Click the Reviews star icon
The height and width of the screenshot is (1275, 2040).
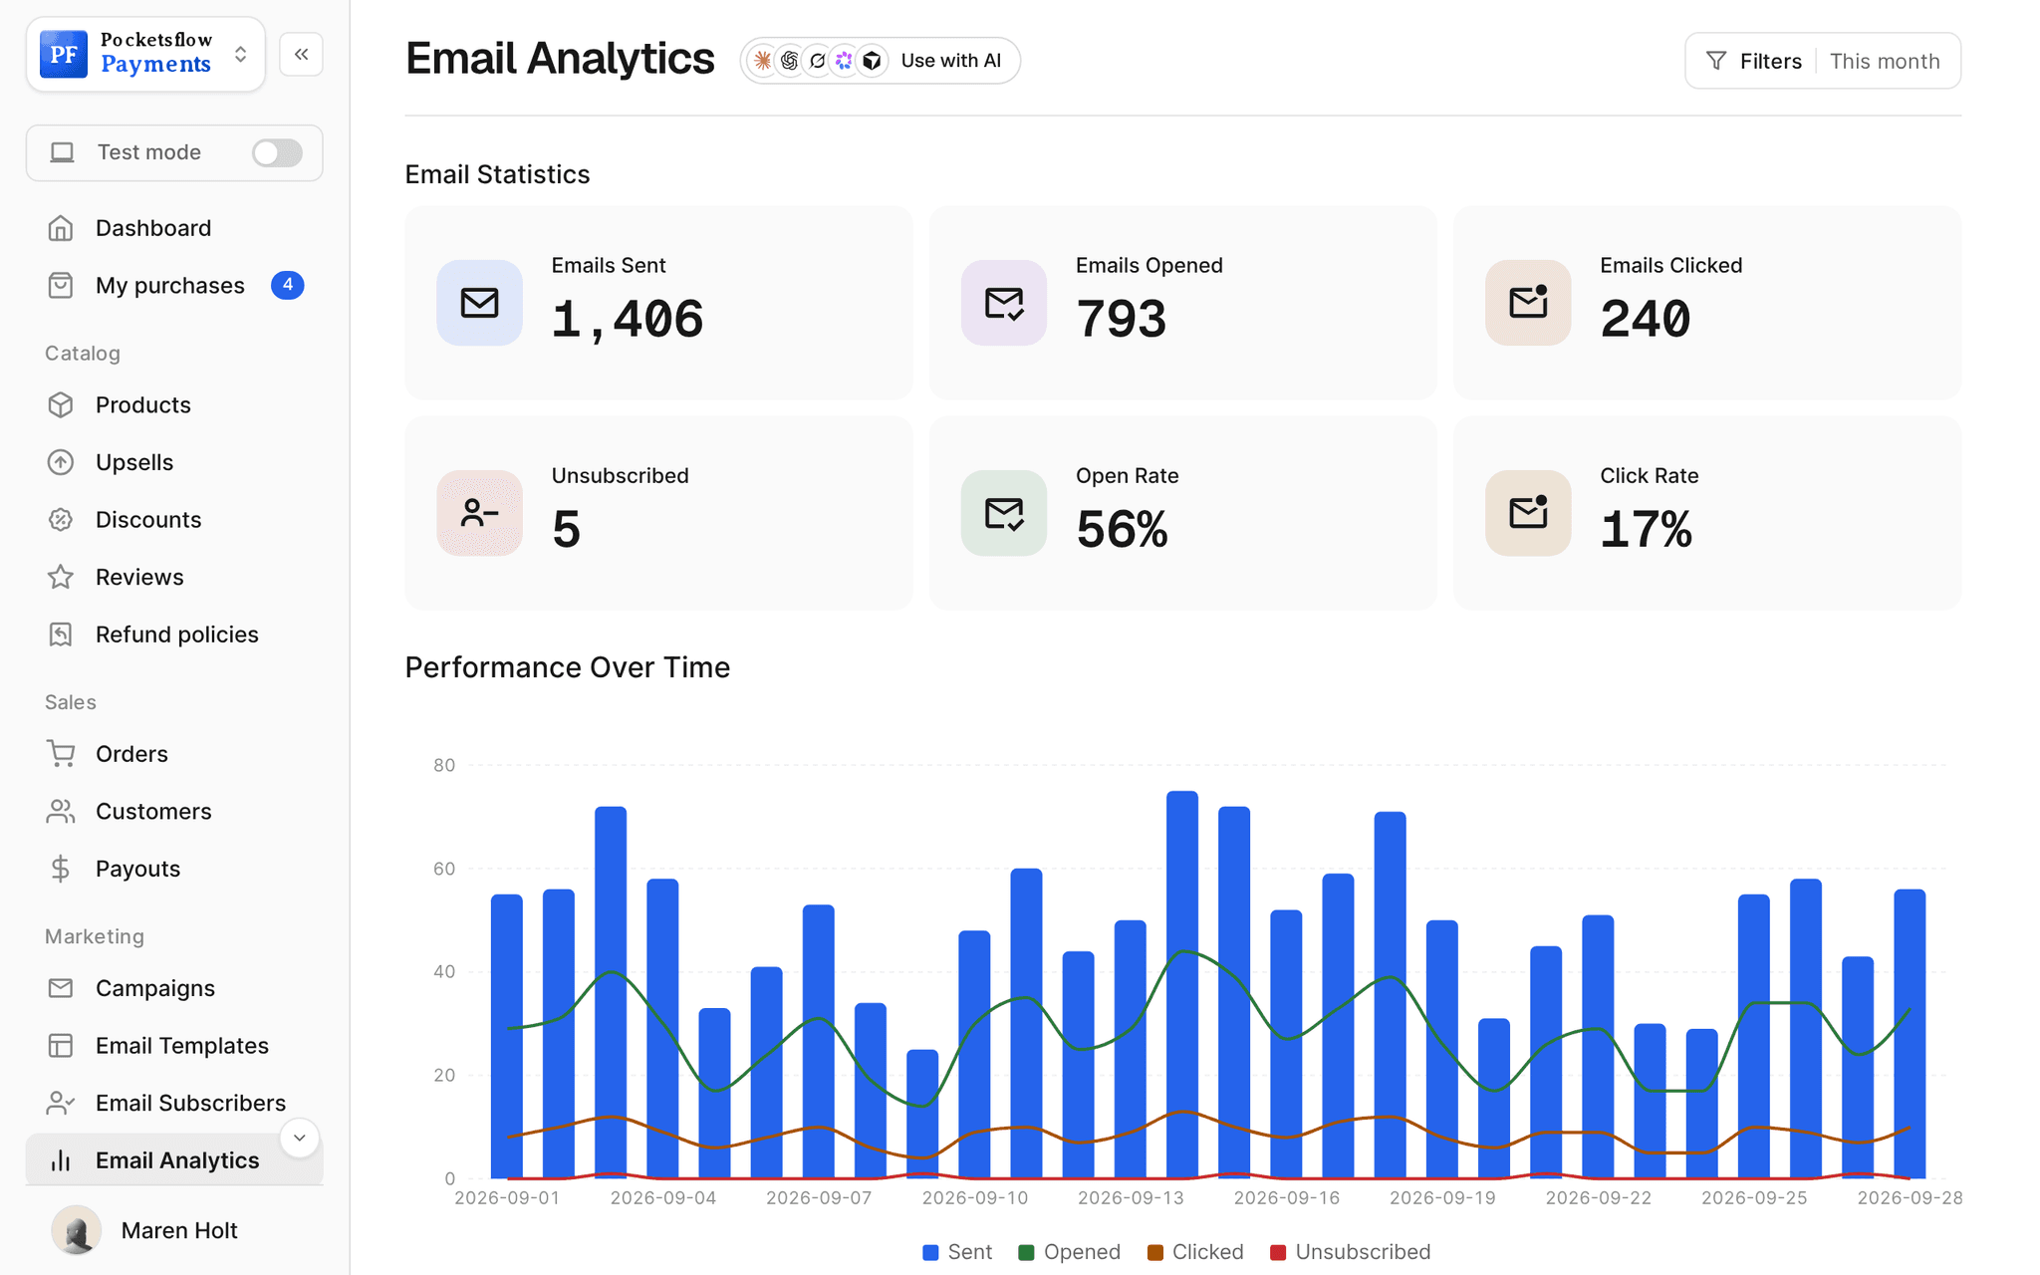61,578
